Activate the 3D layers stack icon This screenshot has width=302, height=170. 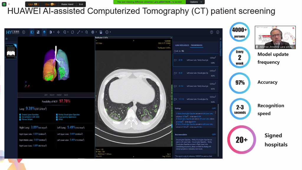44,32
